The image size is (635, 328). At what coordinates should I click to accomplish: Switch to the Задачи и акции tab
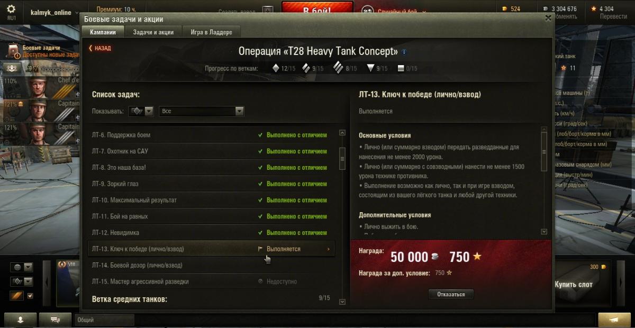click(x=153, y=32)
